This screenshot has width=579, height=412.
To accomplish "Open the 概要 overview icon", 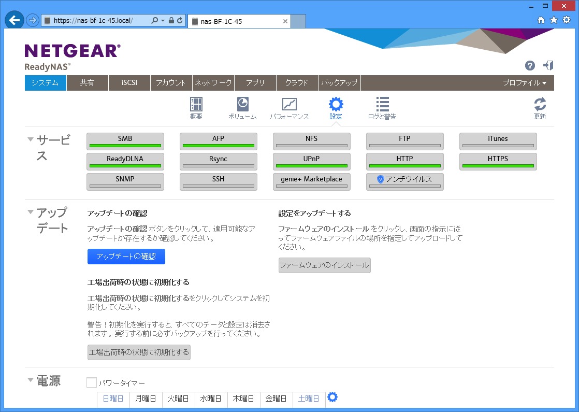I will (x=196, y=104).
